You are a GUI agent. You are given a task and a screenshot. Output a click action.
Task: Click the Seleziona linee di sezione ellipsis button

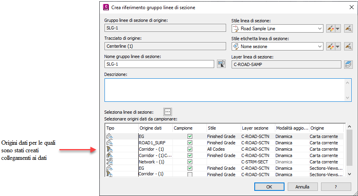pos(167,112)
